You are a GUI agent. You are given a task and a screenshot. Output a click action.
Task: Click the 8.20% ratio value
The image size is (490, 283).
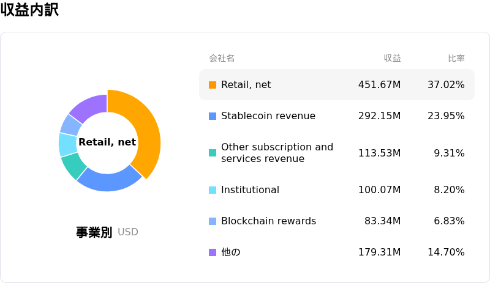point(449,189)
